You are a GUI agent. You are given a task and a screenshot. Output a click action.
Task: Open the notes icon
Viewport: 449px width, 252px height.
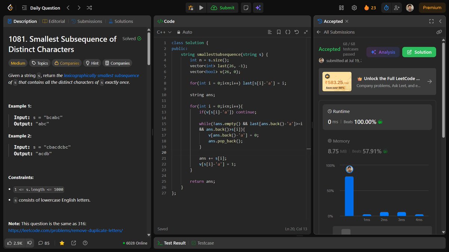tap(245, 7)
